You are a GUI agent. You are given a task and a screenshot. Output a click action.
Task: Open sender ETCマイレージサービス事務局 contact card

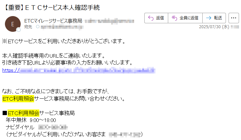pyautogui.click(x=53, y=21)
